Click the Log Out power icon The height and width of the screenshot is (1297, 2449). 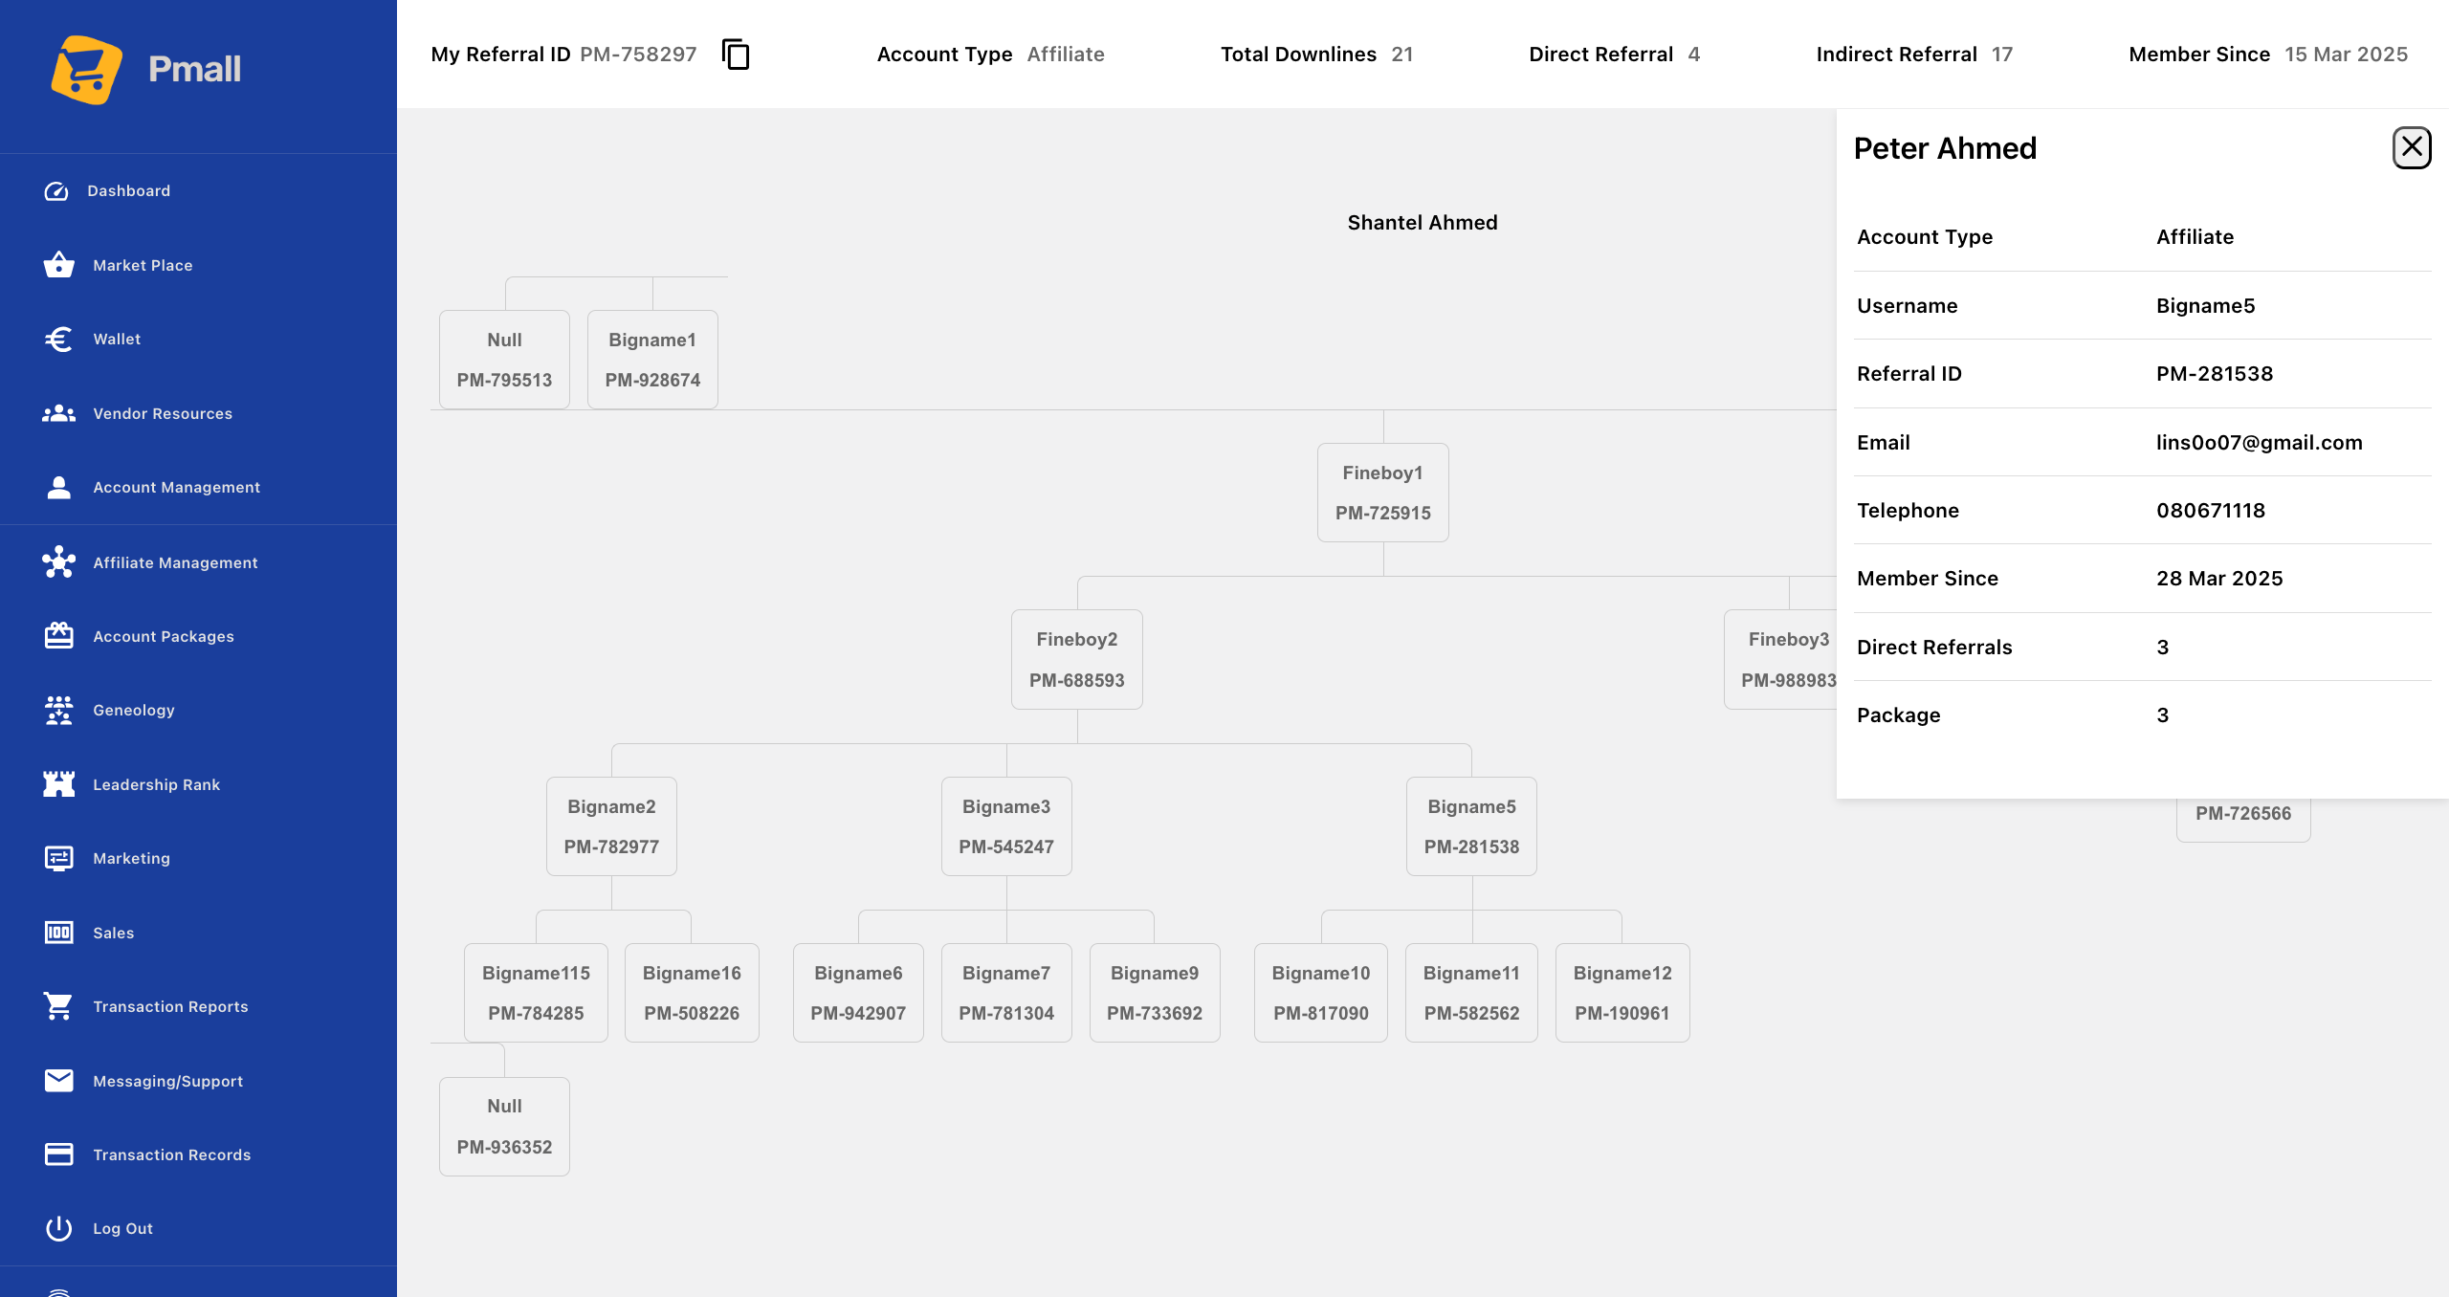pos(59,1228)
